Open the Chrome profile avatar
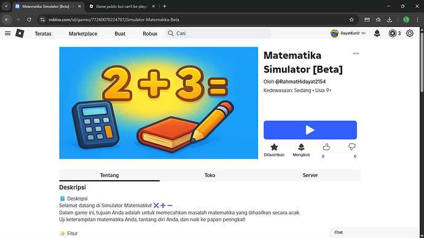 click(406, 20)
